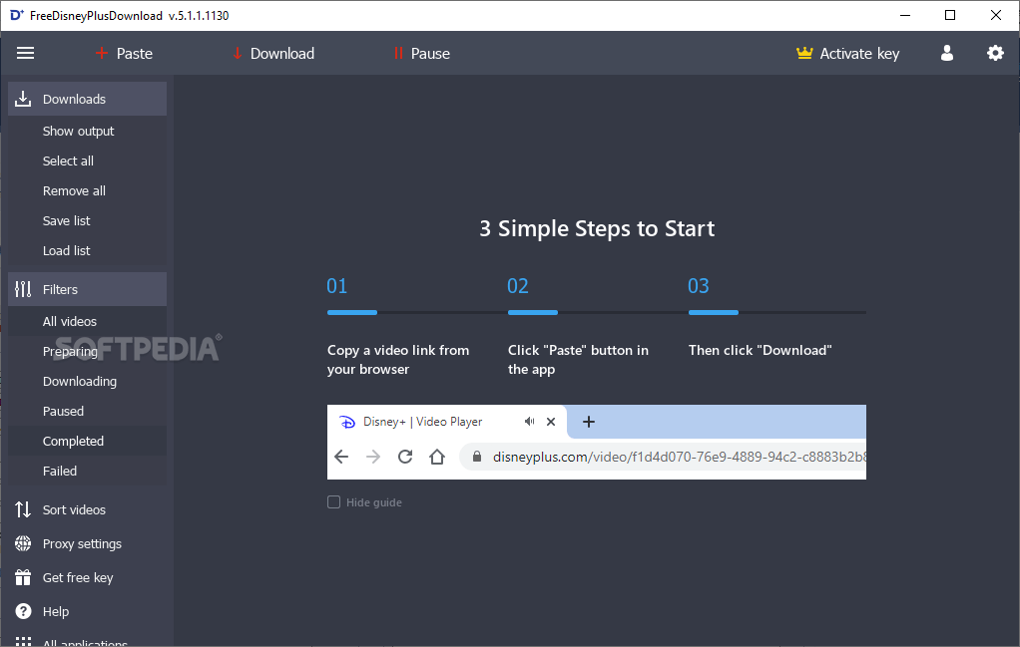This screenshot has width=1020, height=647.
Task: Click the Download toolbar button
Action: 272,53
